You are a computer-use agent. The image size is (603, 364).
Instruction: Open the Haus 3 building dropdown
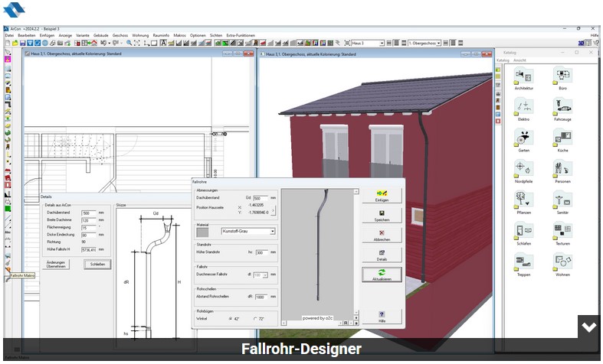tap(382, 43)
